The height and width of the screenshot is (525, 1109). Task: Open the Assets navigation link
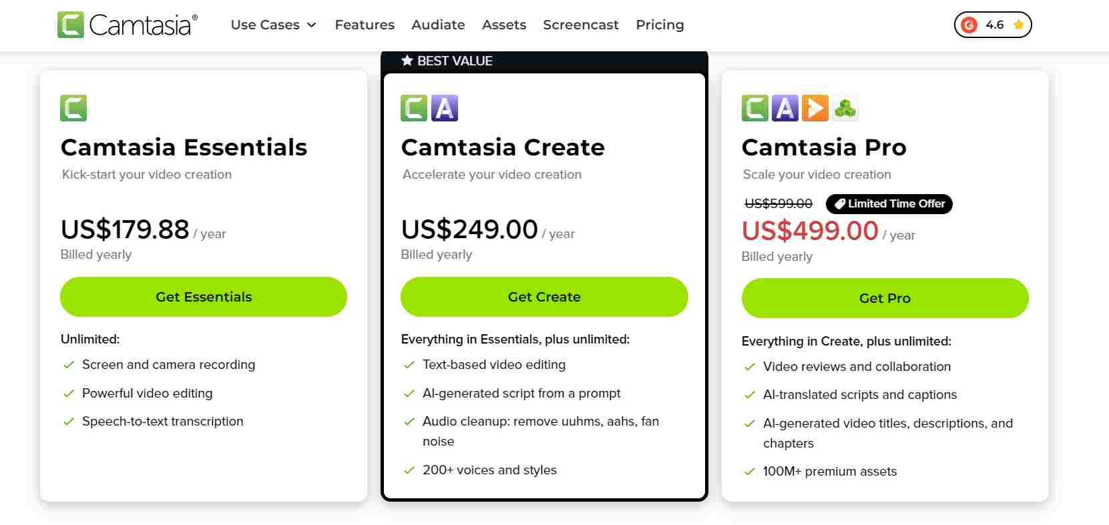(504, 25)
